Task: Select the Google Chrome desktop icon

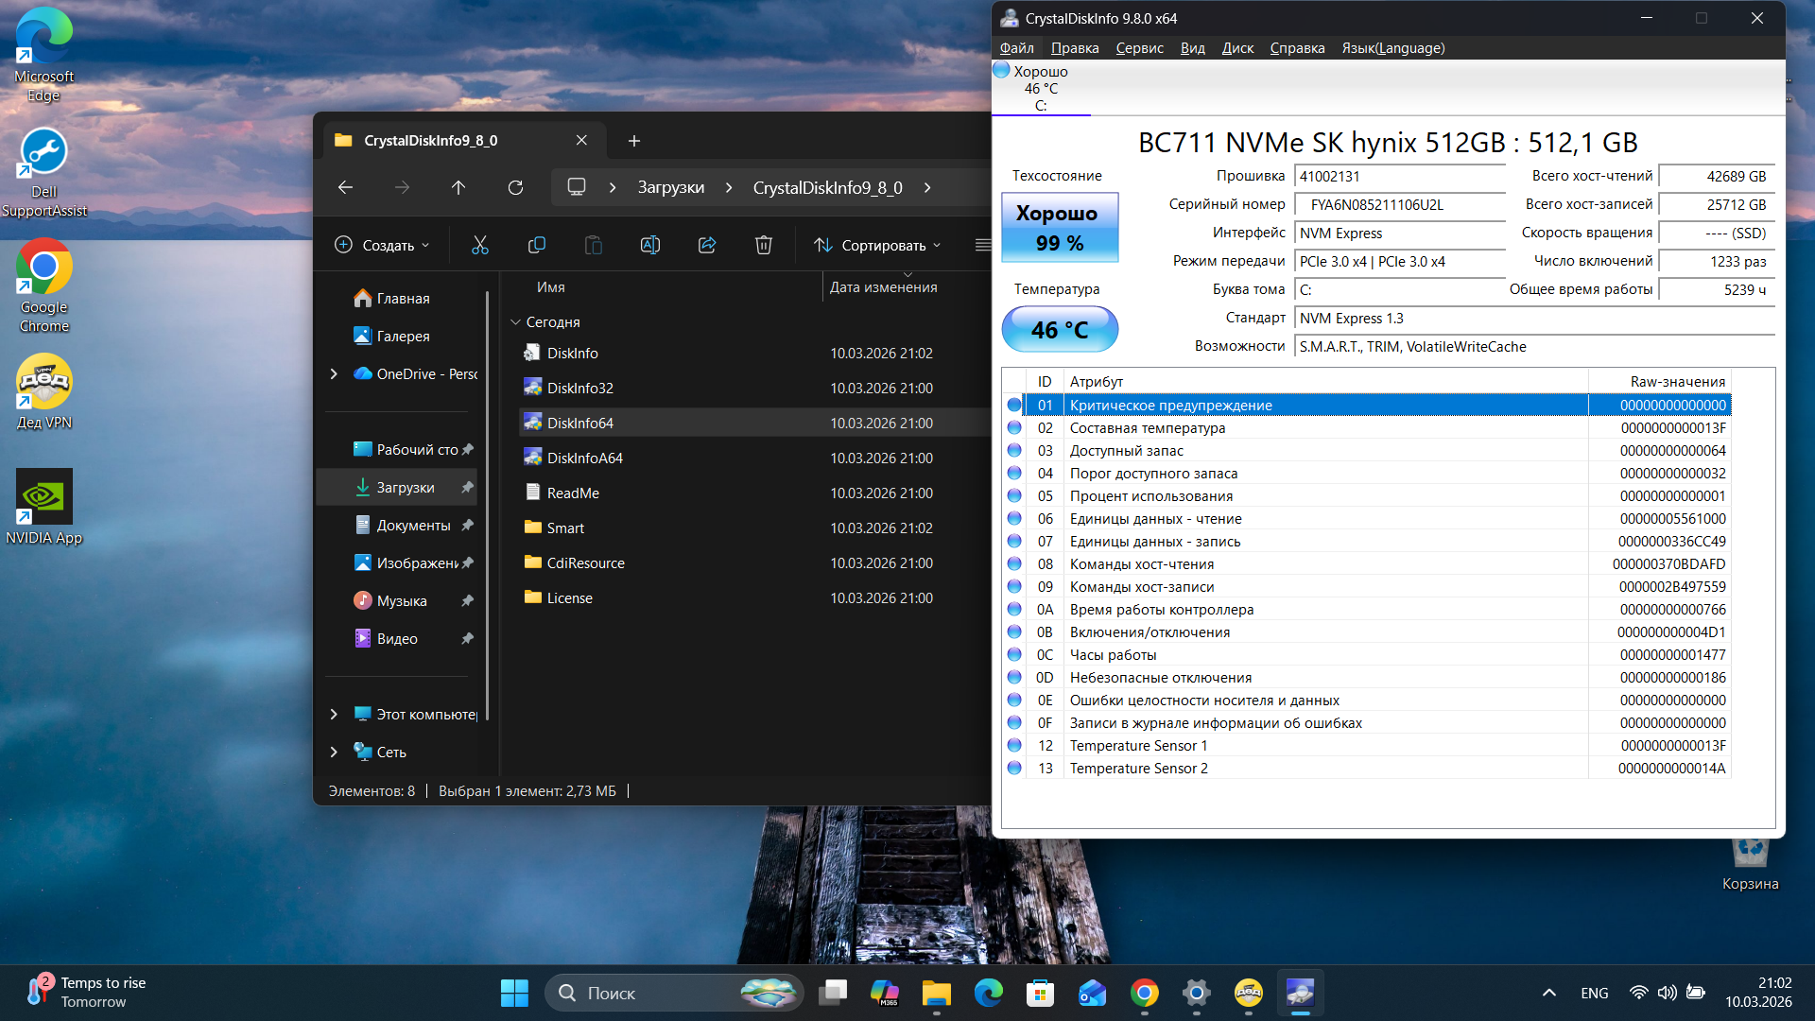Action: pos(43,286)
